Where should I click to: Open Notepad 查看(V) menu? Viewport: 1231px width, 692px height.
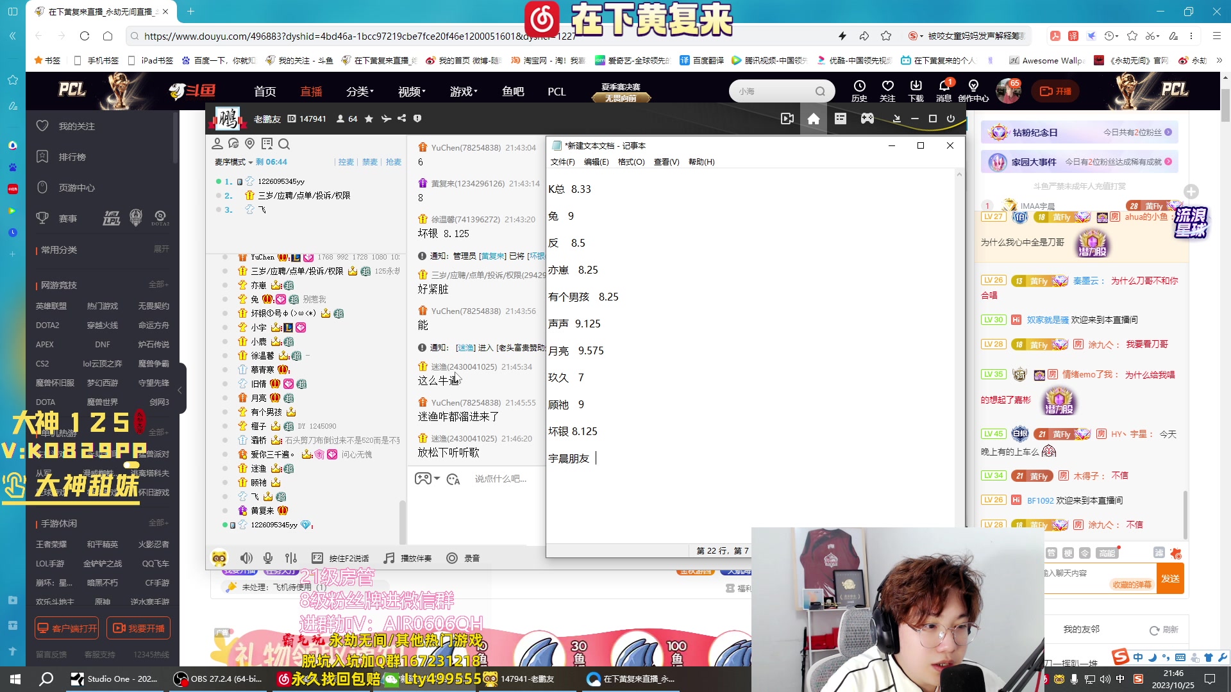666,162
